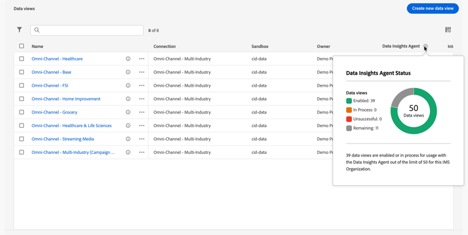Show info for Omni-Channel - Grocery

tap(128, 112)
